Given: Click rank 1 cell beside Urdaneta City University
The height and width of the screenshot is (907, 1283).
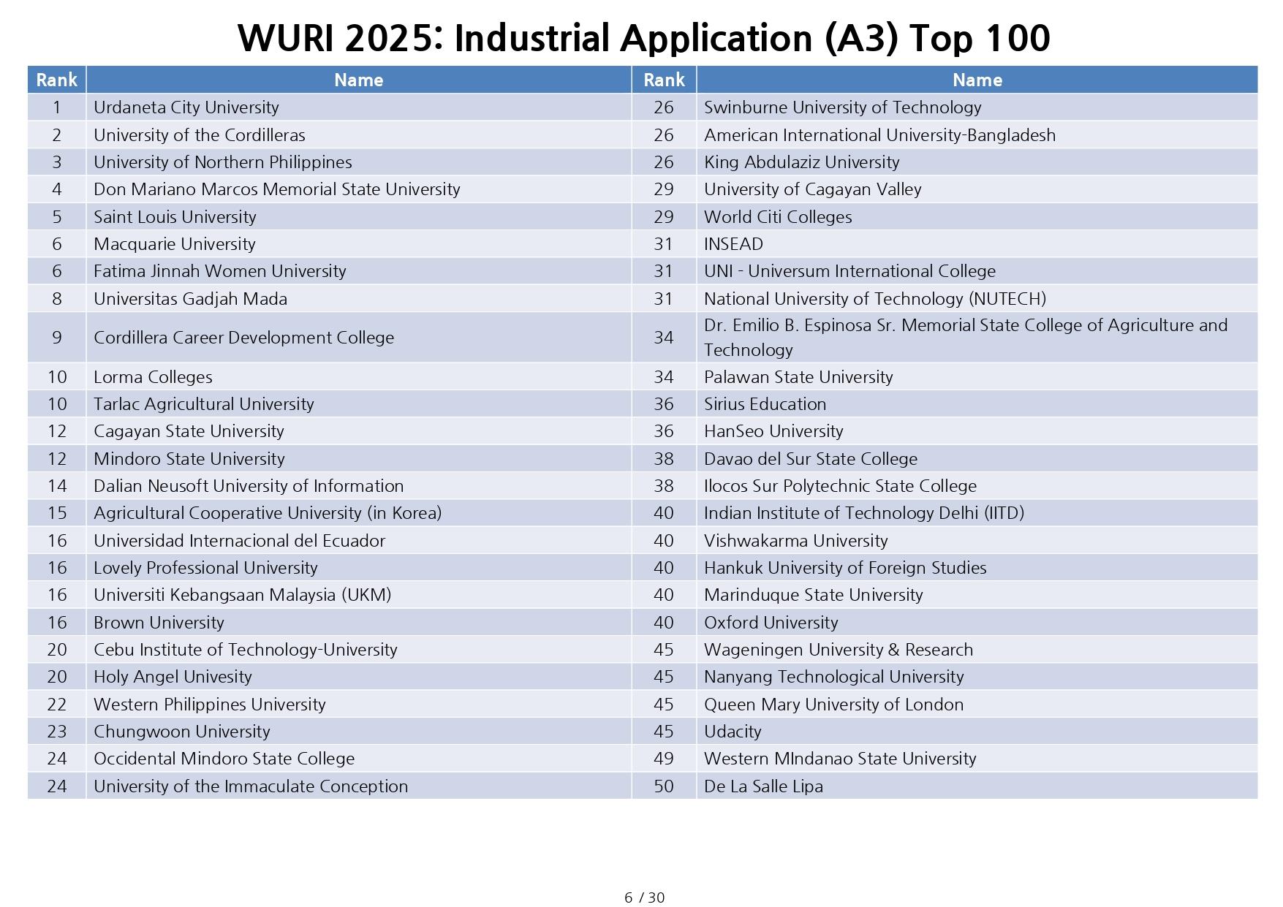Looking at the screenshot, I should click(x=57, y=107).
